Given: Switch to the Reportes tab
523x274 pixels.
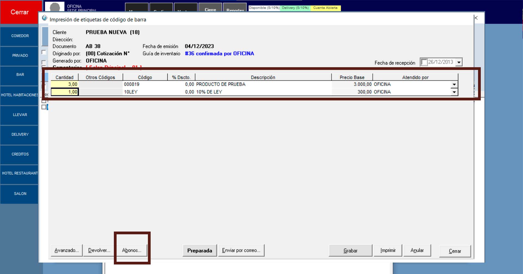Looking at the screenshot, I should pos(235,9).
